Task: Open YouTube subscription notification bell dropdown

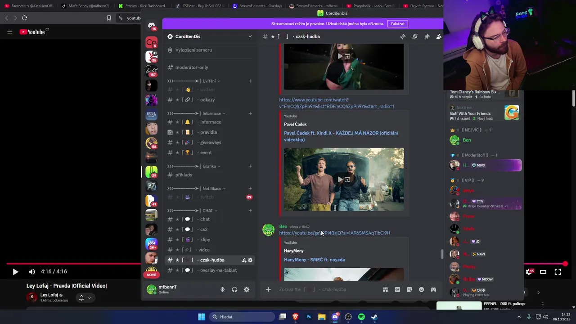Action: tap(85, 298)
